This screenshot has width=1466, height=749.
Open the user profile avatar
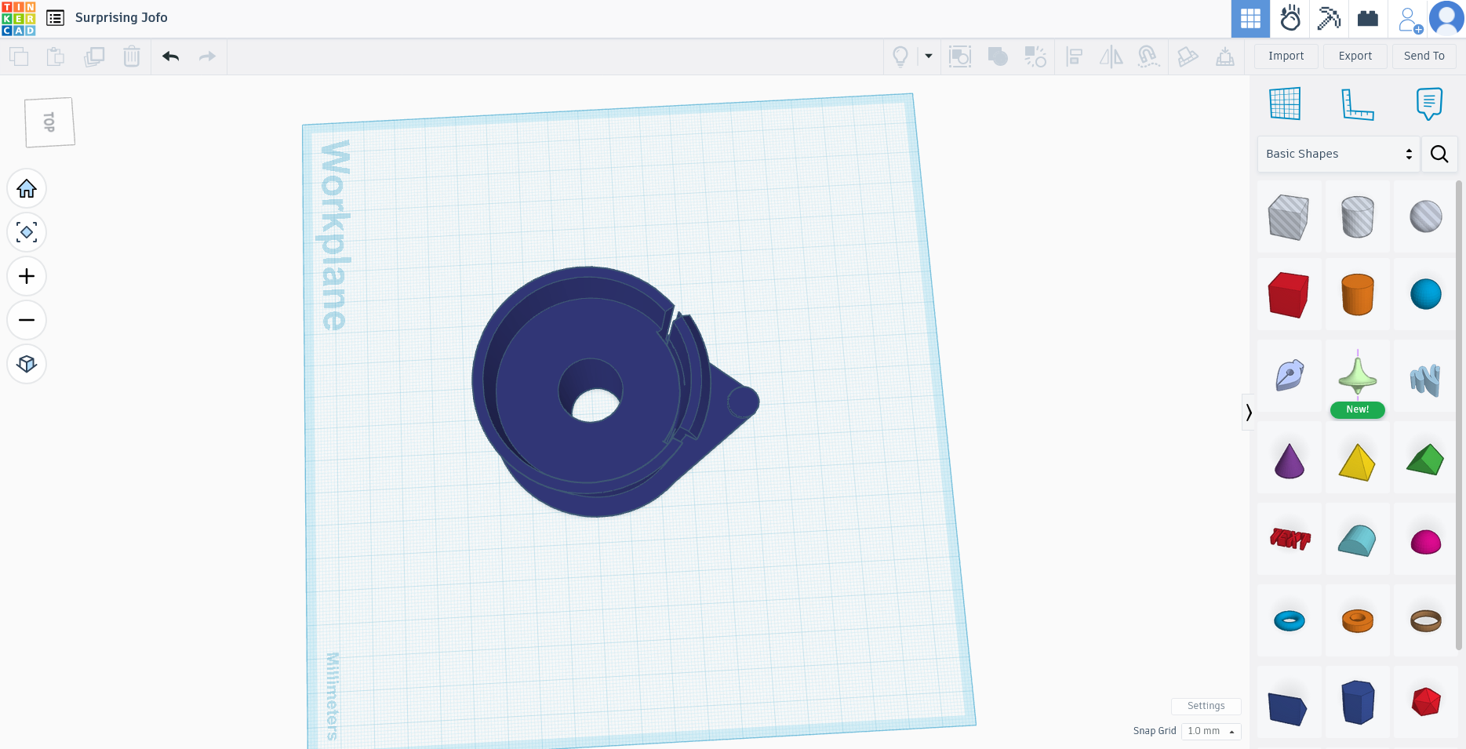click(x=1446, y=19)
